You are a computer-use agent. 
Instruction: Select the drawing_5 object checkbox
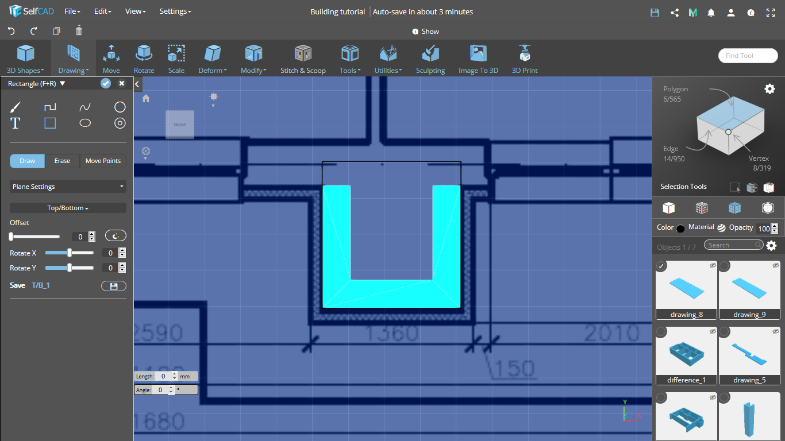pos(725,332)
